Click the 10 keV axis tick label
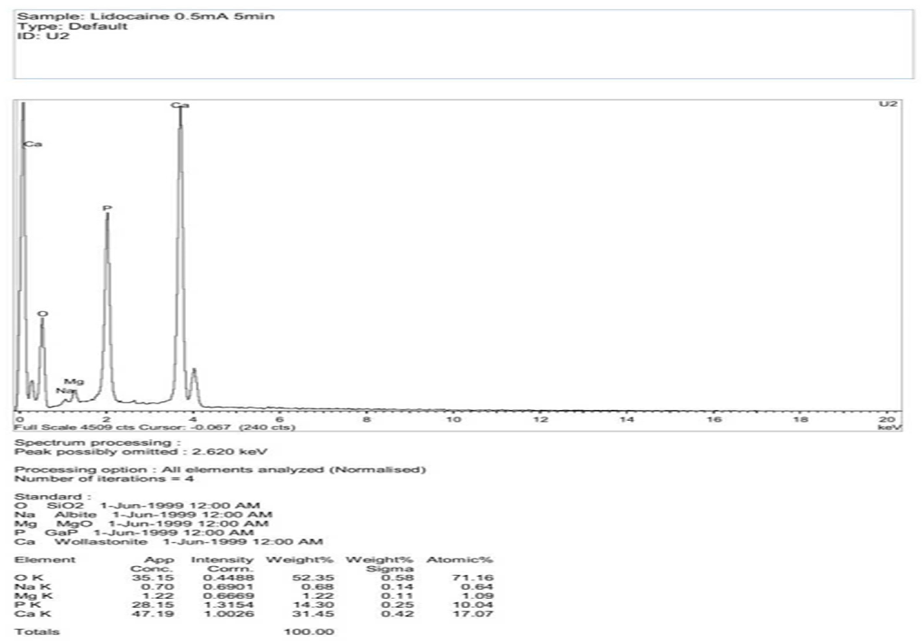Screen dimensions: 924x644 click(454, 420)
